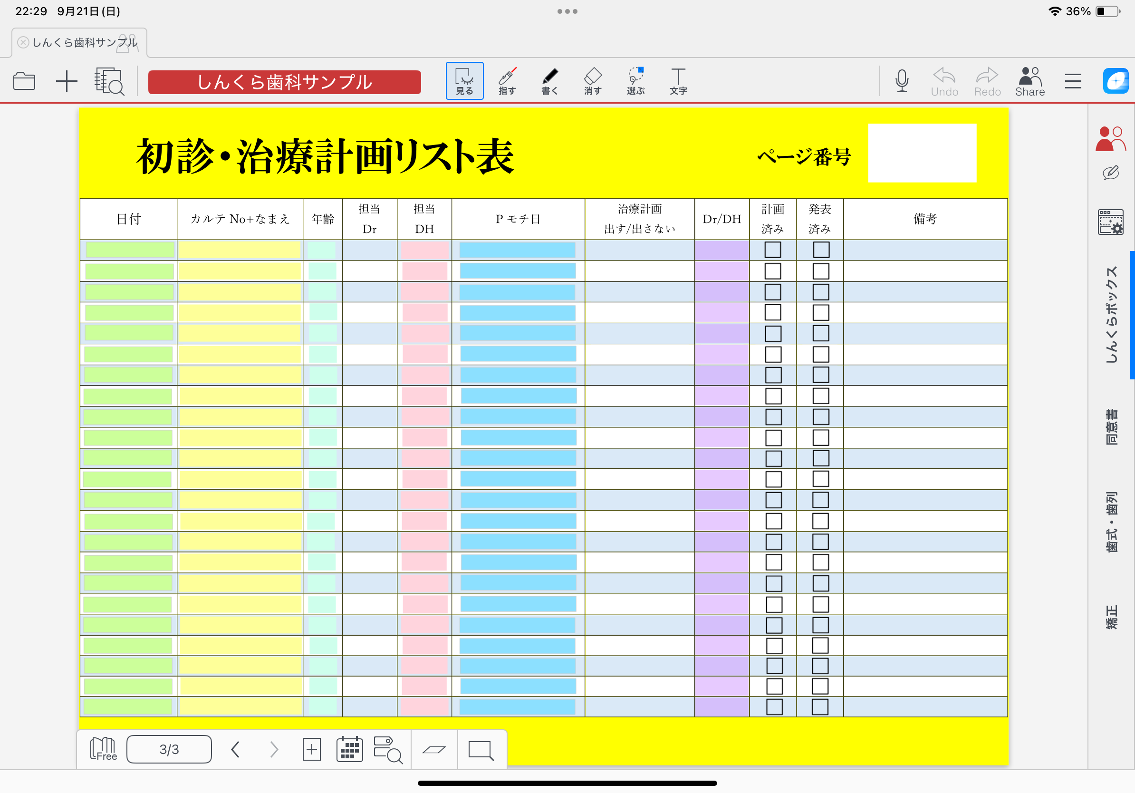Open the hamburger menu icon

(x=1073, y=81)
